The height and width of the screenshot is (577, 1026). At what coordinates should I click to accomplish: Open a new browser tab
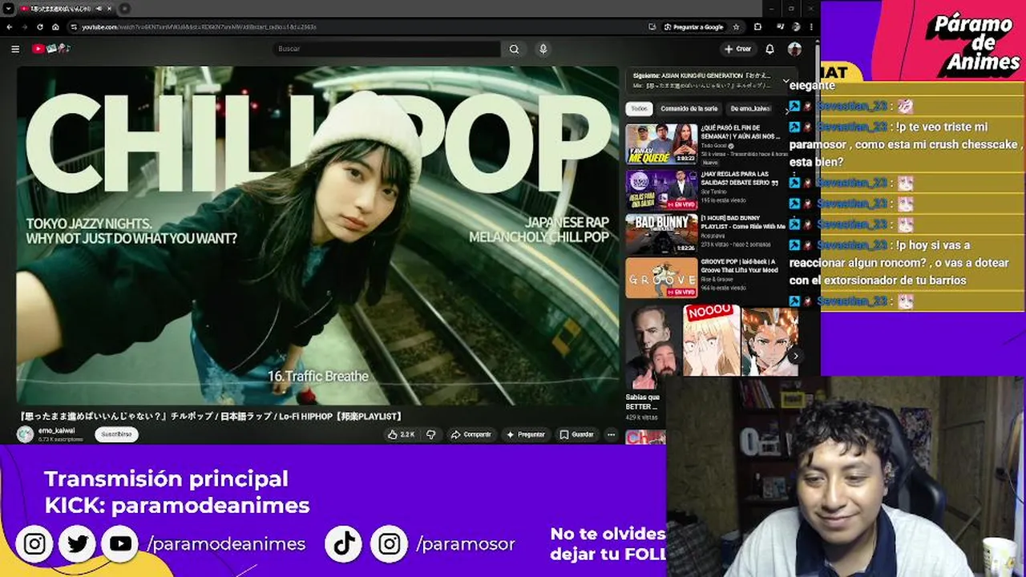(125, 8)
